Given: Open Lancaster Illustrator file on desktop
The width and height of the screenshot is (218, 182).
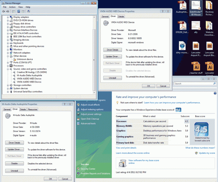Looking at the screenshot, I should pos(210,68).
